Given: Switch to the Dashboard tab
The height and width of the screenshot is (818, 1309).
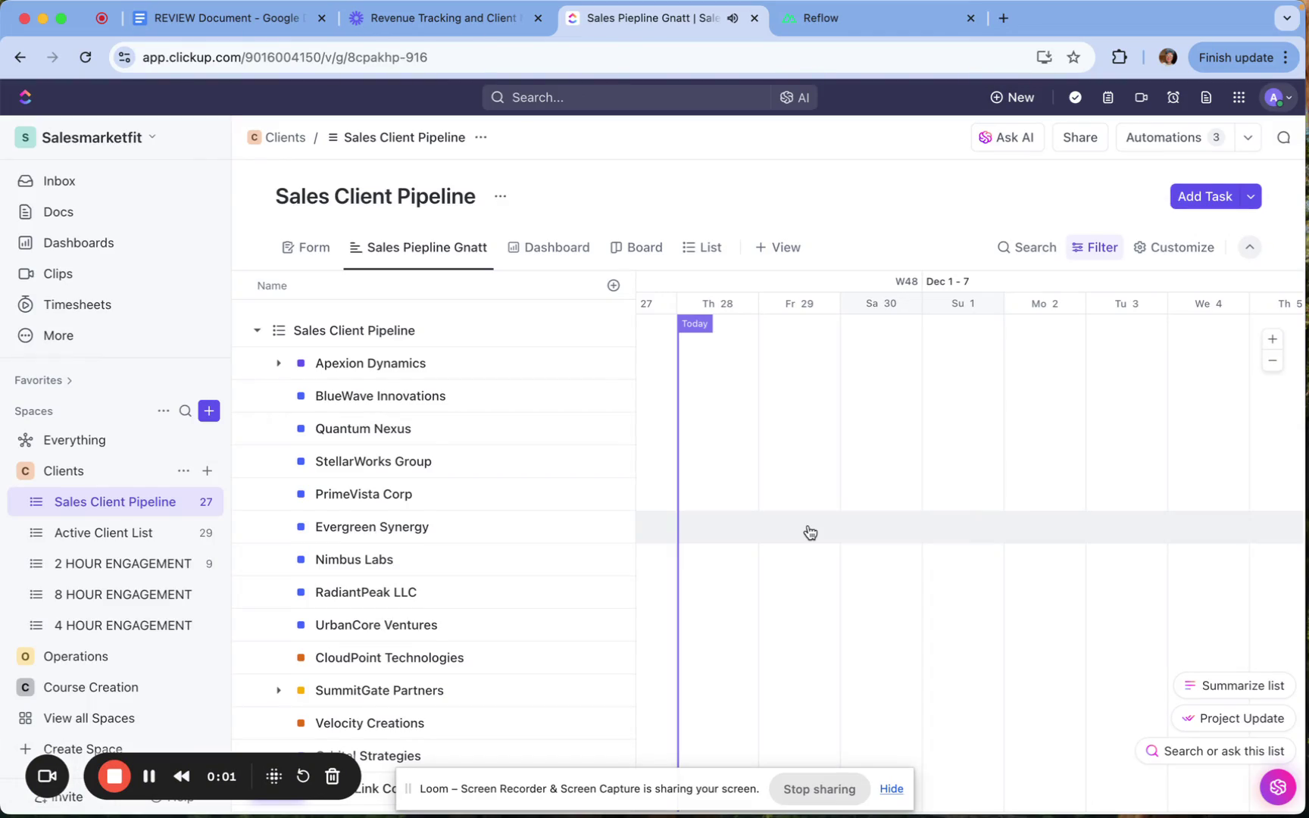Looking at the screenshot, I should (x=548, y=248).
